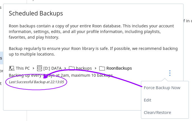Click the folder icon beside backups
Screen dimensions: 192x121
pos(72,68)
